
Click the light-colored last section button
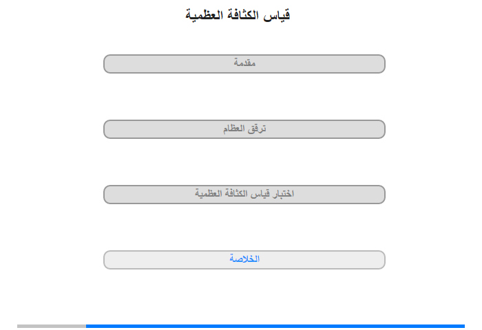click(244, 260)
